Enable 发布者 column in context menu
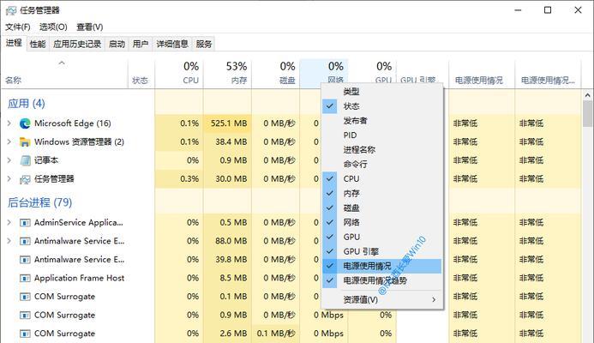This screenshot has width=594, height=343. 382,121
